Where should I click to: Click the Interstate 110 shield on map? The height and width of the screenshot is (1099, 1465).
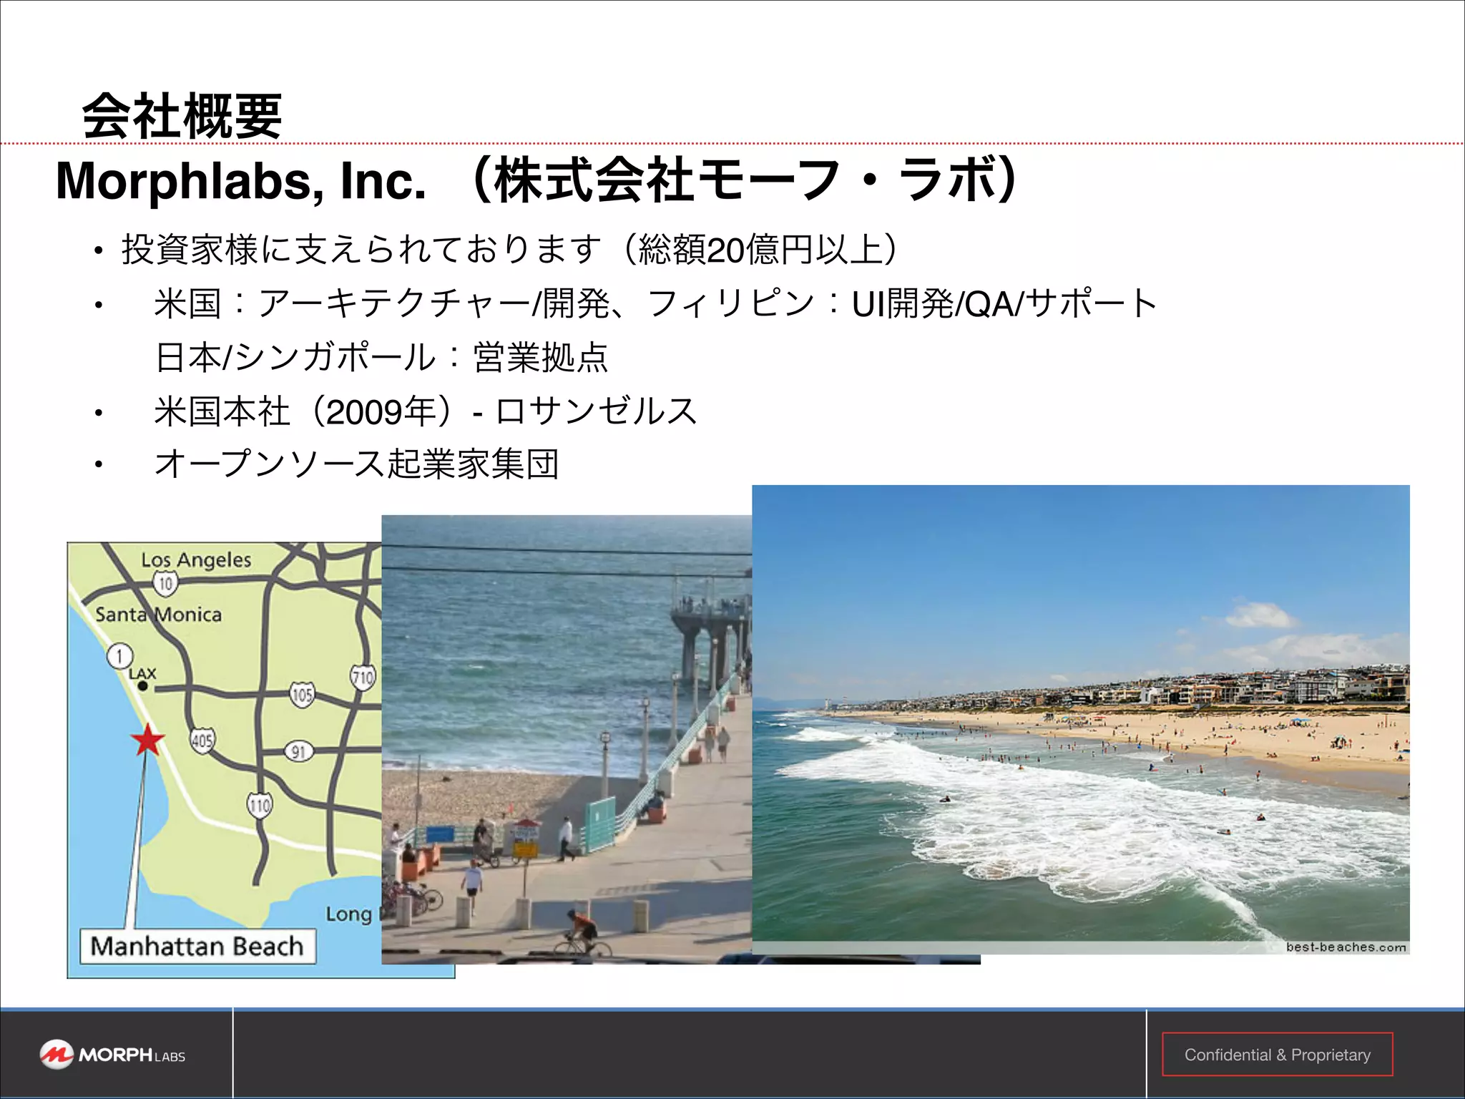[260, 805]
